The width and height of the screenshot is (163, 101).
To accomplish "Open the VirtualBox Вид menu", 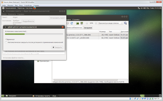I will pos(16,5).
